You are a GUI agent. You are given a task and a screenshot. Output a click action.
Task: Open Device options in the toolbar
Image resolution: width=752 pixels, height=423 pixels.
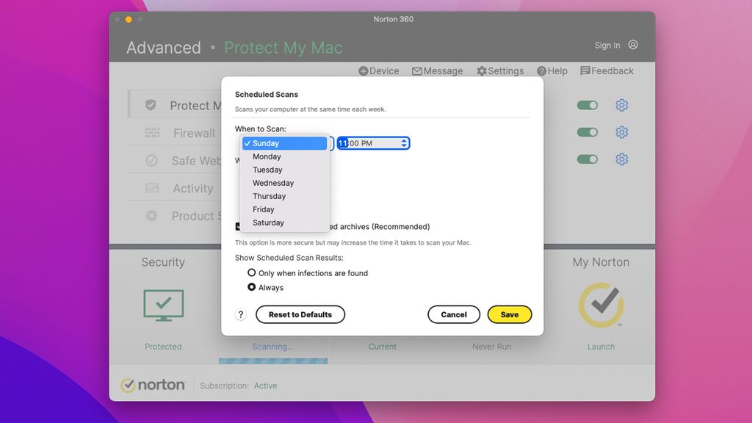click(378, 70)
